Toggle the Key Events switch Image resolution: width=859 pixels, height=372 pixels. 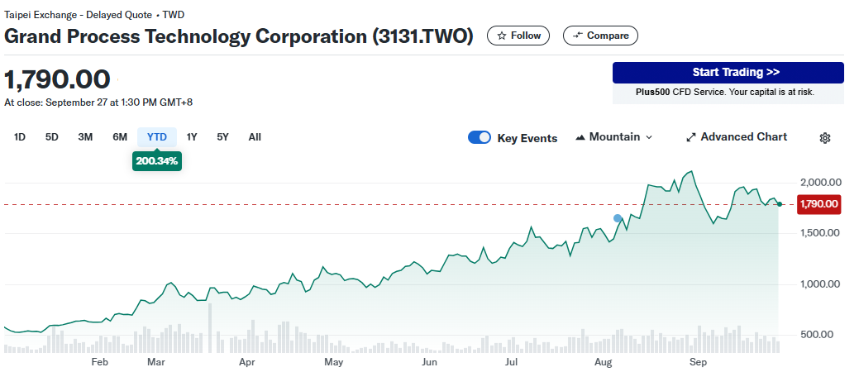(x=480, y=138)
